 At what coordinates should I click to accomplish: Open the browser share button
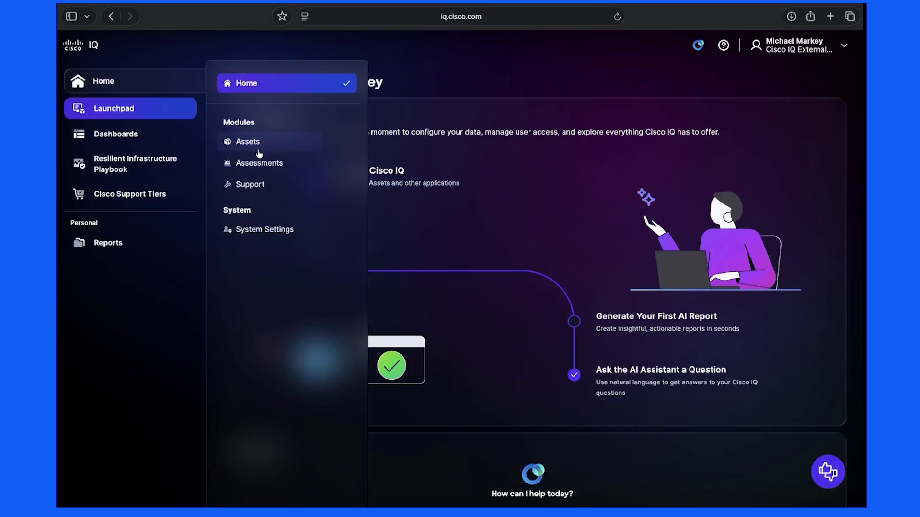click(x=811, y=16)
